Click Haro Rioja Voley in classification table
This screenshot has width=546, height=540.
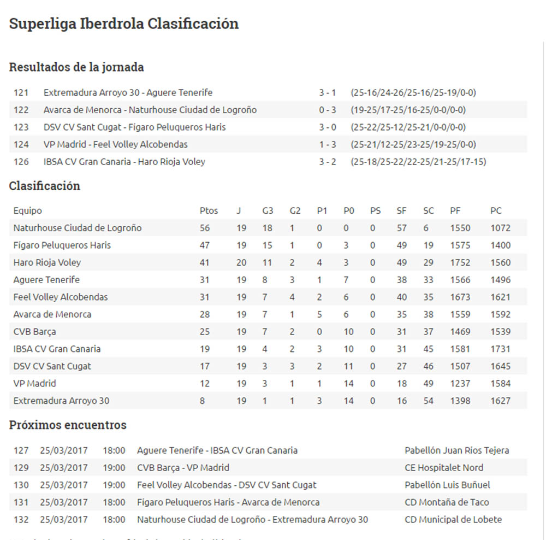(47, 262)
